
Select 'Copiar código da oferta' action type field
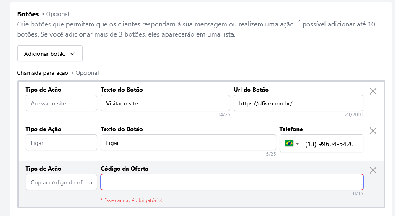point(61,182)
